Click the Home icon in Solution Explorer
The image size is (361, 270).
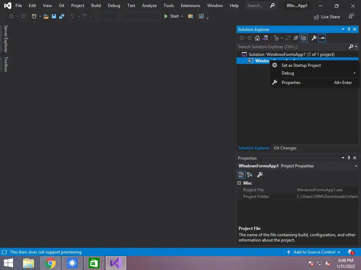click(257, 38)
